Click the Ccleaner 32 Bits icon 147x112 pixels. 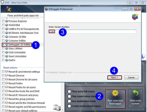[x=6, y=37]
